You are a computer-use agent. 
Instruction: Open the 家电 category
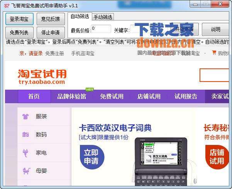[41, 153]
